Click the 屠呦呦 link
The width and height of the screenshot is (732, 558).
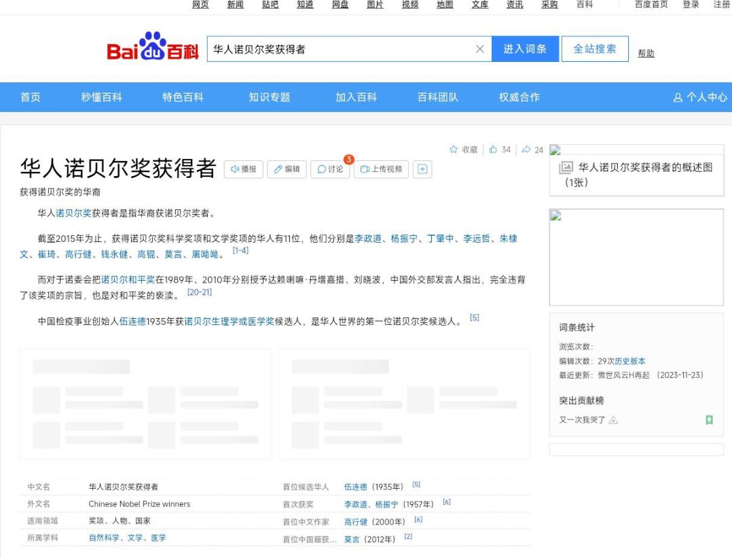point(205,254)
